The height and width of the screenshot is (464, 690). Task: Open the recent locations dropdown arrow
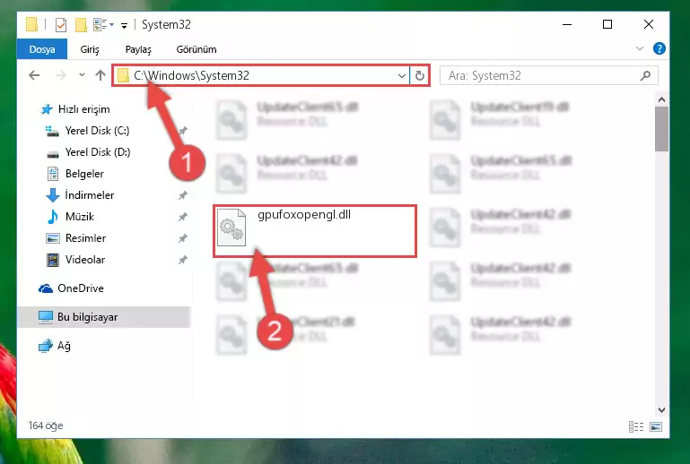click(x=82, y=75)
